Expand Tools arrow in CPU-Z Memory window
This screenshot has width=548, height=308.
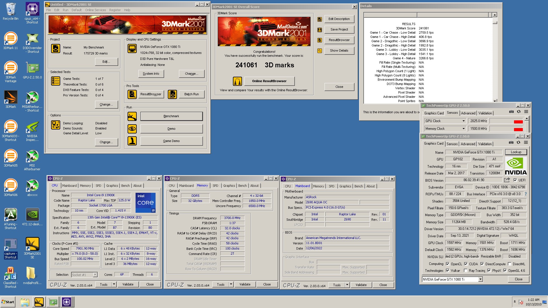[x=231, y=284]
